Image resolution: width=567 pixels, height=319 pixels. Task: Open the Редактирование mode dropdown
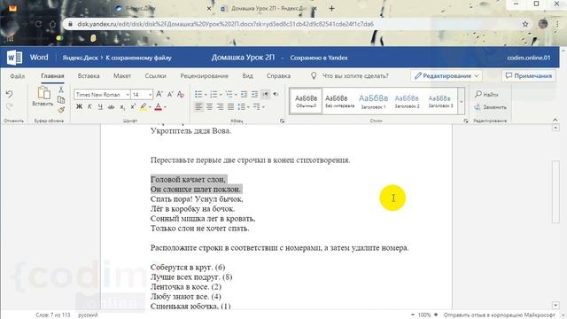click(x=447, y=75)
